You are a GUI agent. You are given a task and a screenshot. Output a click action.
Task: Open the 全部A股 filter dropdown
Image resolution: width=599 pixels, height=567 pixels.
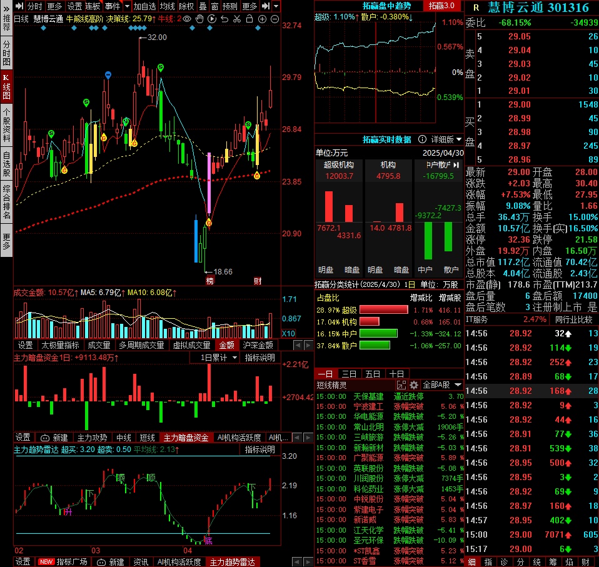pos(442,385)
